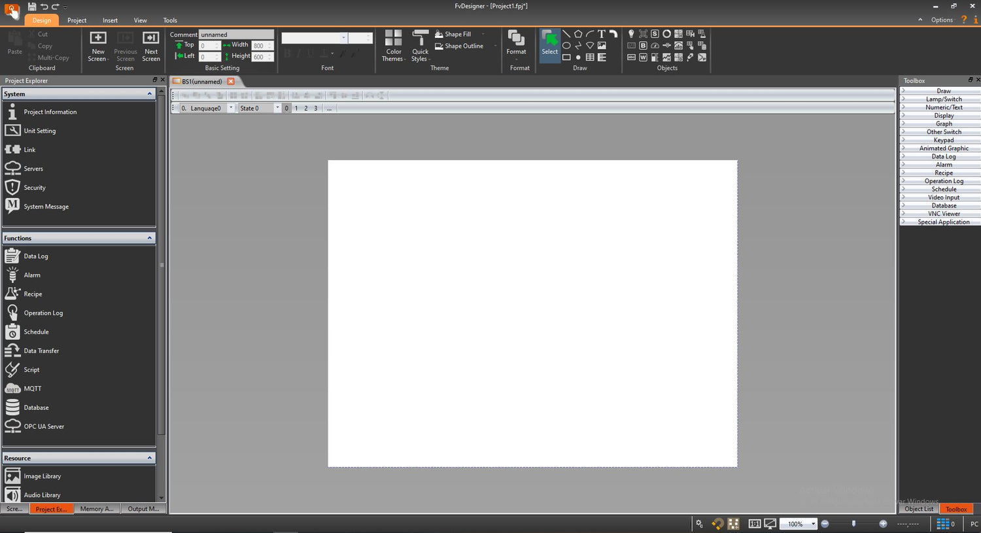Screen dimensions: 981x533
Task: Select the Rectangle draw tool
Action: [566, 58]
